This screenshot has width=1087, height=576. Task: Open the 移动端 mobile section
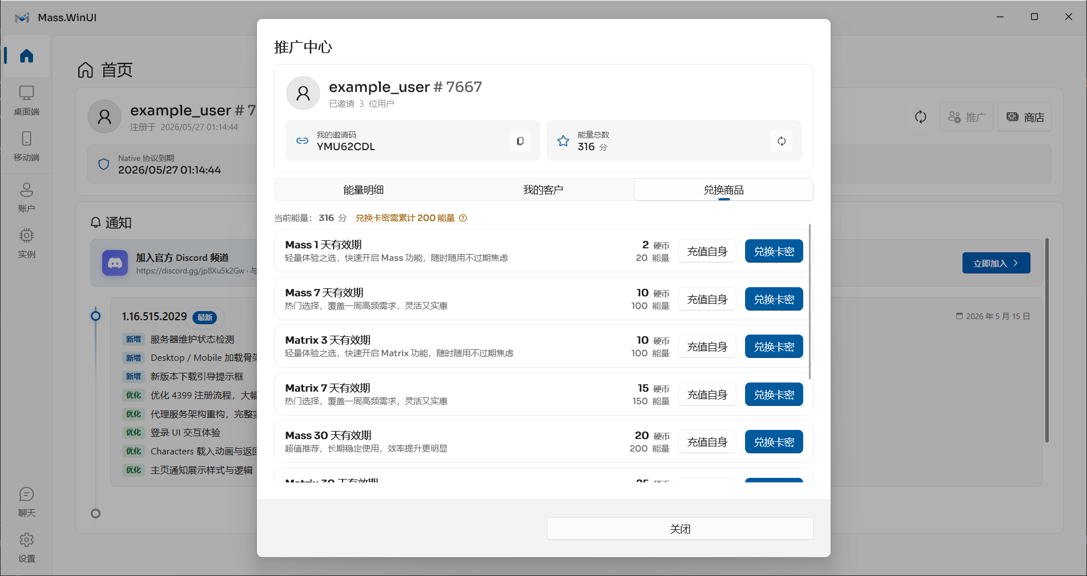(26, 146)
